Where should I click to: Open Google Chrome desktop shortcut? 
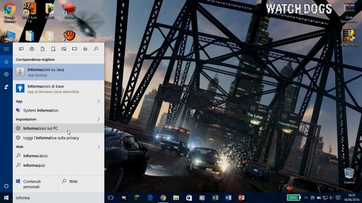coord(10,12)
